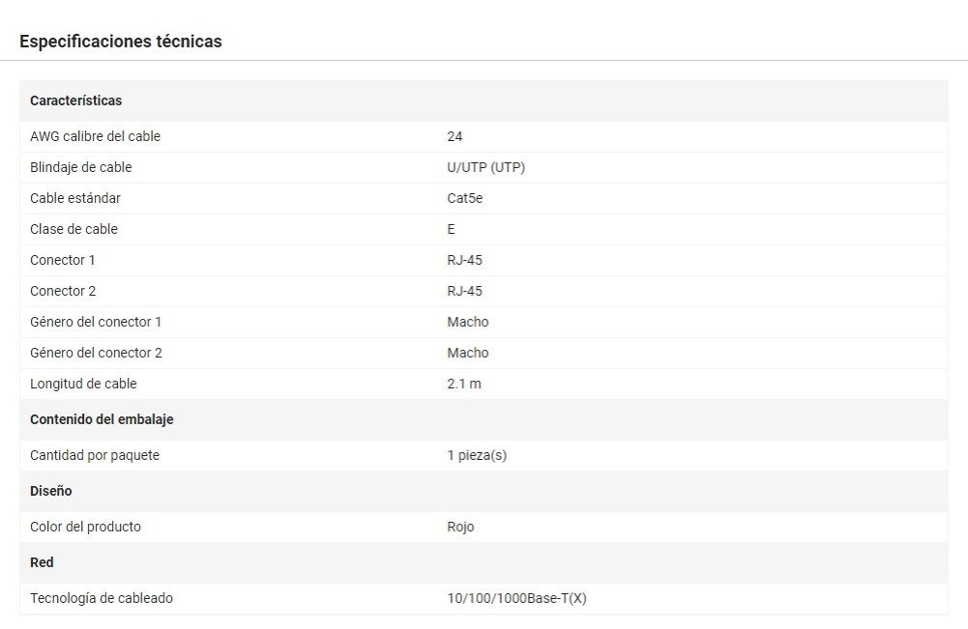The width and height of the screenshot is (968, 629).
Task: Click the AWG calibre del cable label
Action: tap(95, 136)
